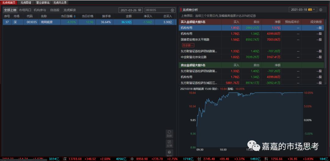
Task: Sort by 净买入 column header
Action: [148, 16]
